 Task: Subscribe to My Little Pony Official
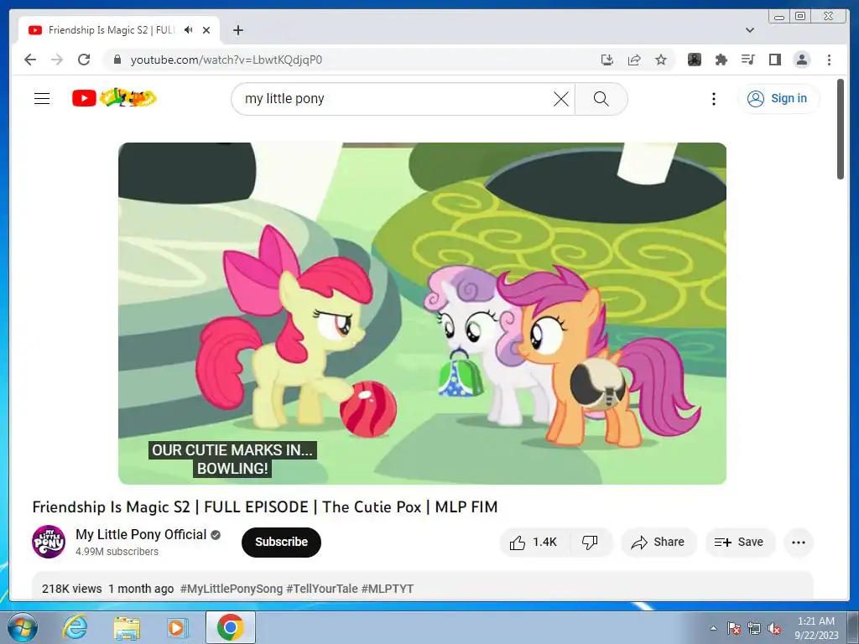tap(281, 543)
